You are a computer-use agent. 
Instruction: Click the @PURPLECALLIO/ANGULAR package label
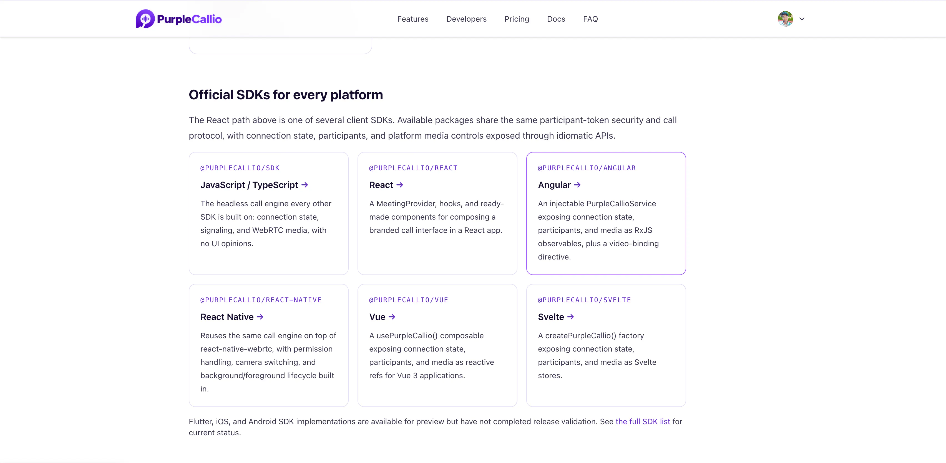(587, 168)
